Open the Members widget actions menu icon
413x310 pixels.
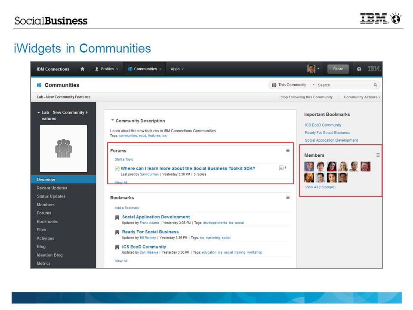click(378, 155)
